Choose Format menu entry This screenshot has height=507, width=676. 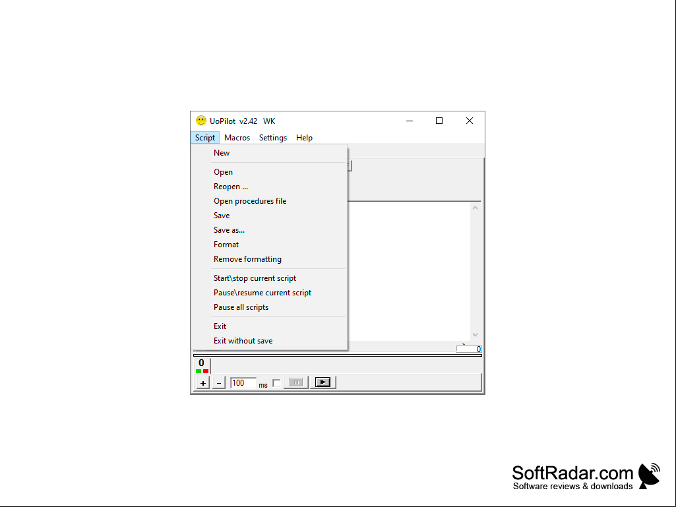269,245
